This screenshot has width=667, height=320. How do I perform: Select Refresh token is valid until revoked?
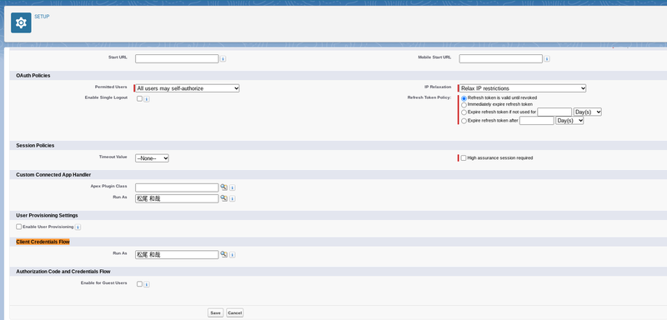click(x=464, y=98)
